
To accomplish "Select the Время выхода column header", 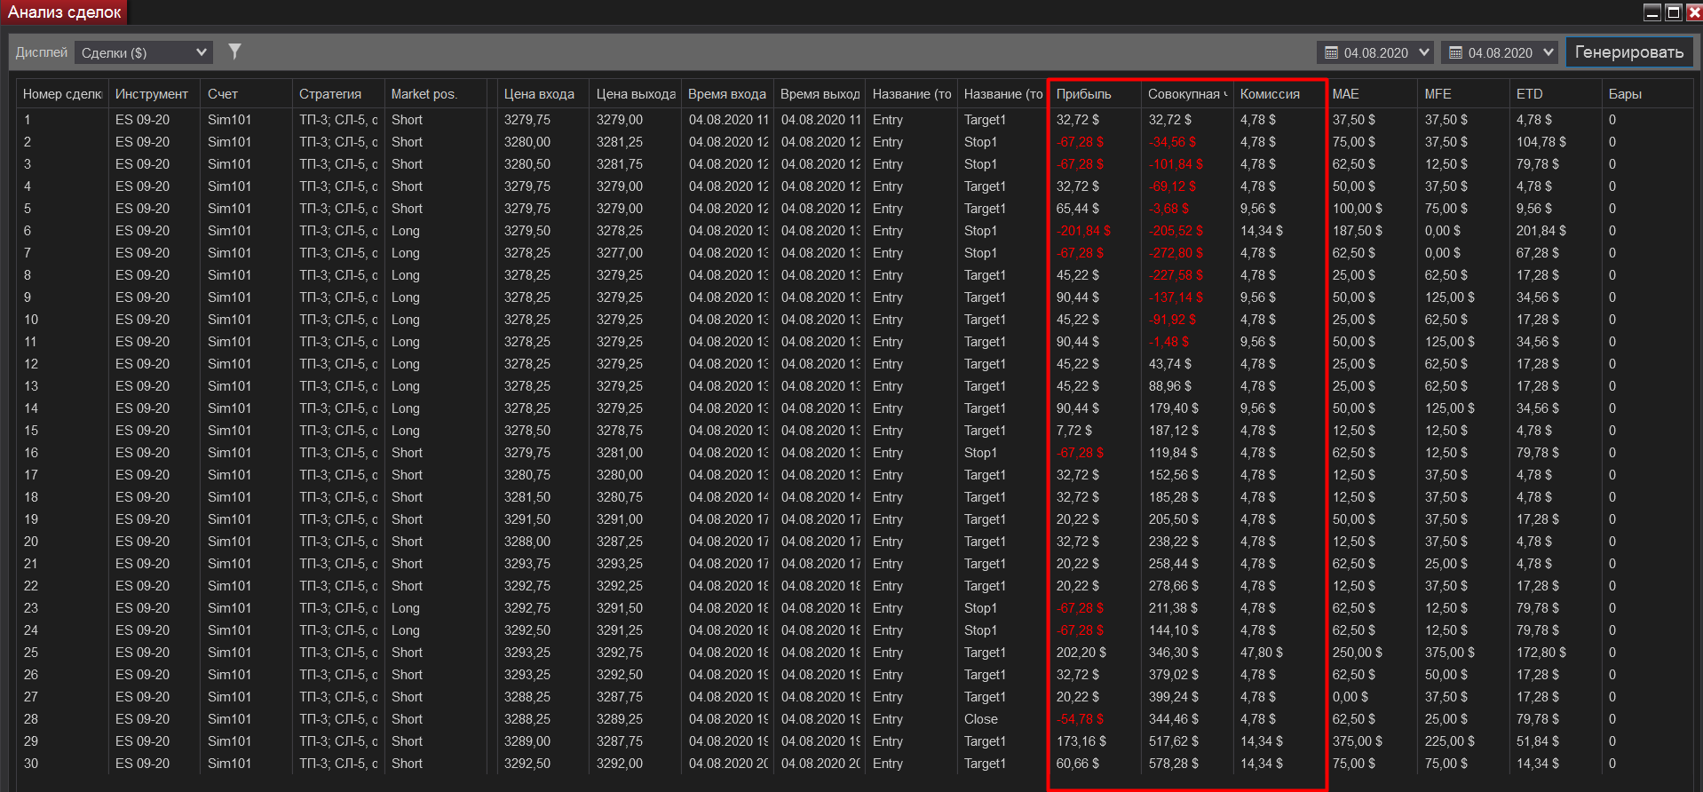I will 820,94.
